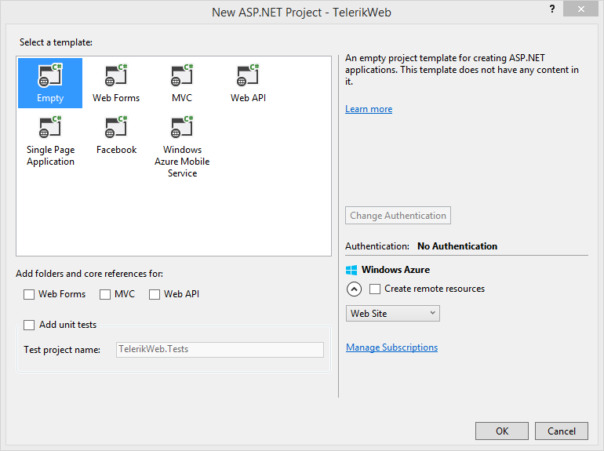Click the Test project name field
The image size is (604, 451).
(x=220, y=350)
